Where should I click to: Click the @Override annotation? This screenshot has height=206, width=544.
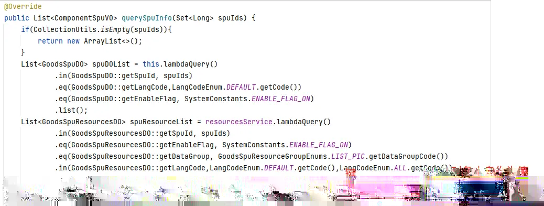pos(23,7)
